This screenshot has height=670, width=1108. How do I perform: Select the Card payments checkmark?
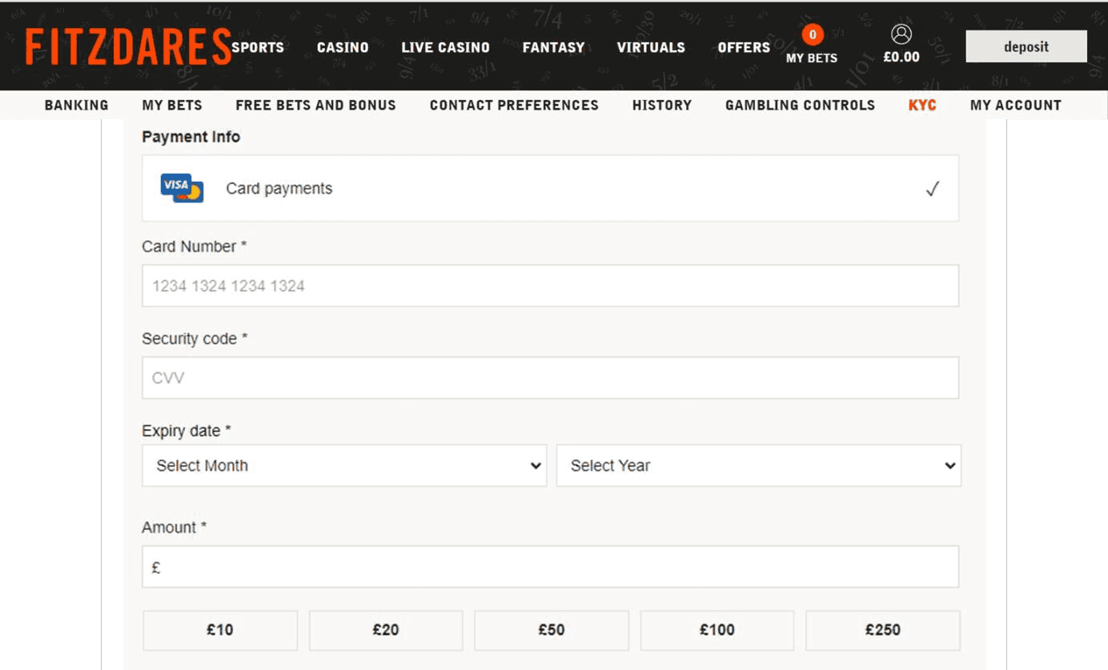click(932, 189)
